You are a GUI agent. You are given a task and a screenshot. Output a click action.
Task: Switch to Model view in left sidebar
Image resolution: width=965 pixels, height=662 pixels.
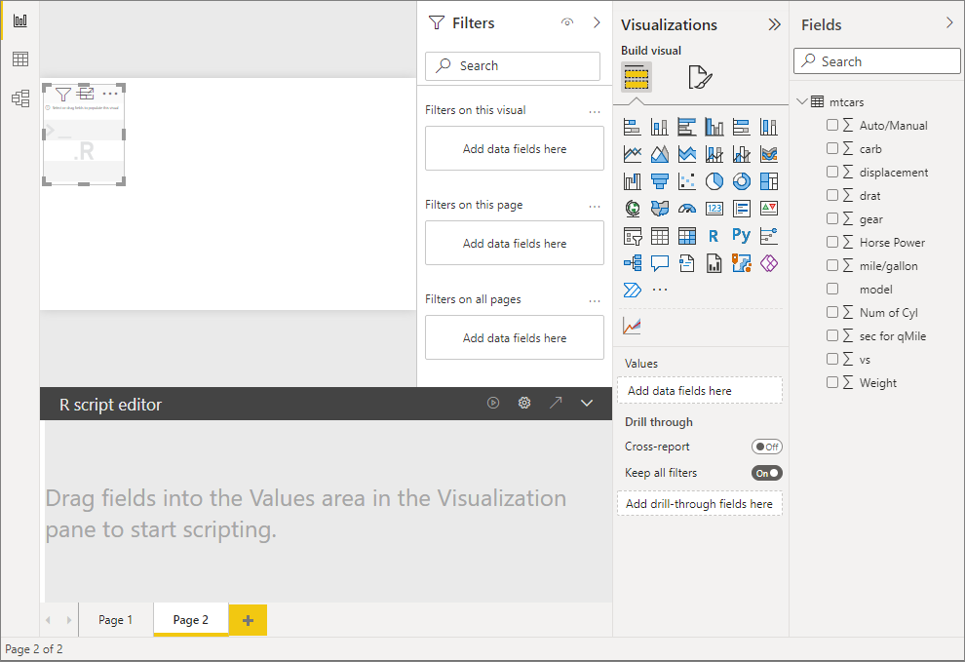click(x=19, y=96)
